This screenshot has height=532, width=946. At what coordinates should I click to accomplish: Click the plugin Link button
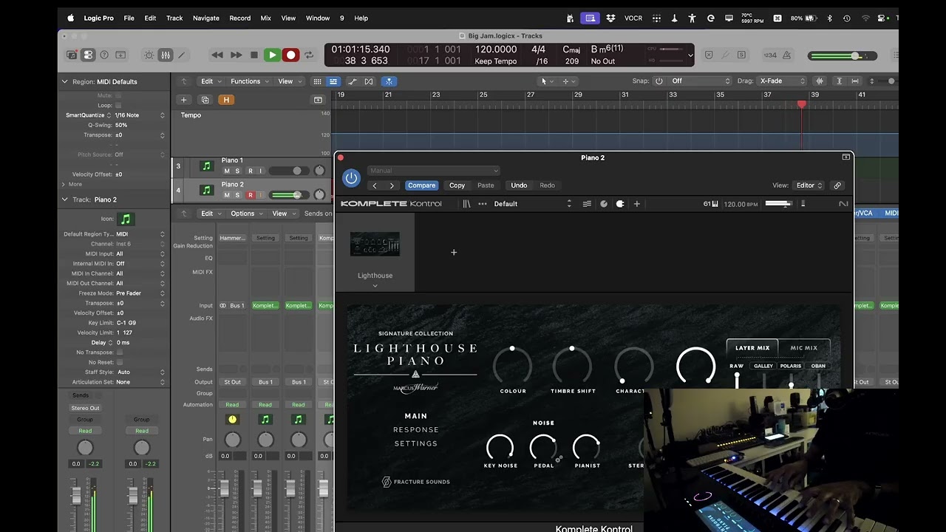[837, 185]
